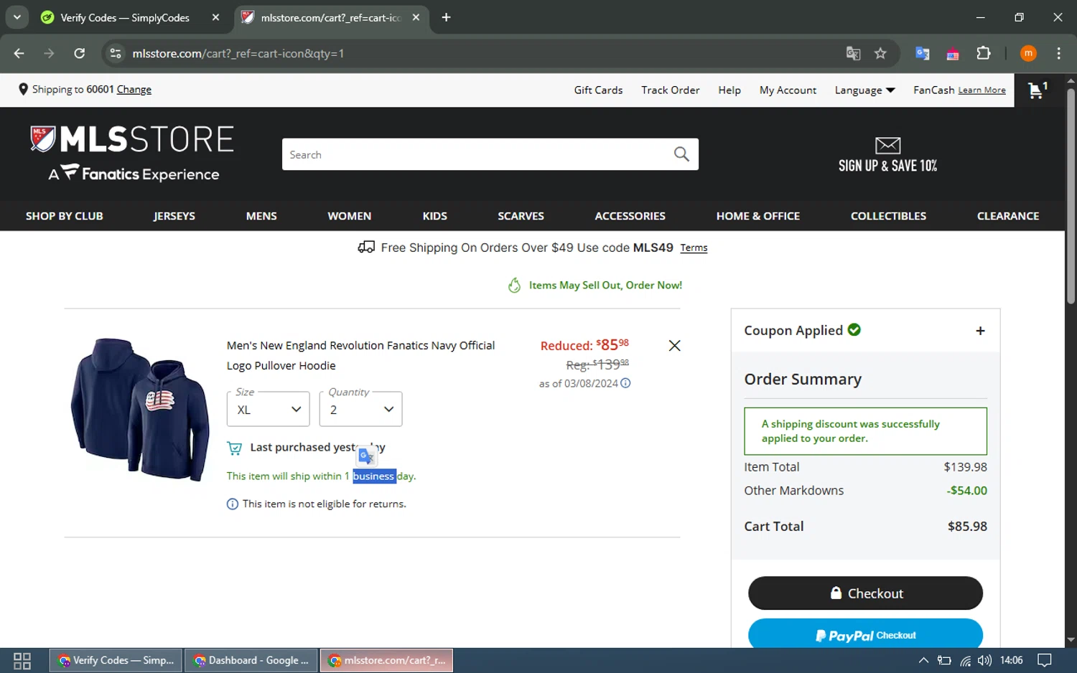This screenshot has width=1077, height=673.
Task: Click the Gift Cards link
Action: coord(598,90)
